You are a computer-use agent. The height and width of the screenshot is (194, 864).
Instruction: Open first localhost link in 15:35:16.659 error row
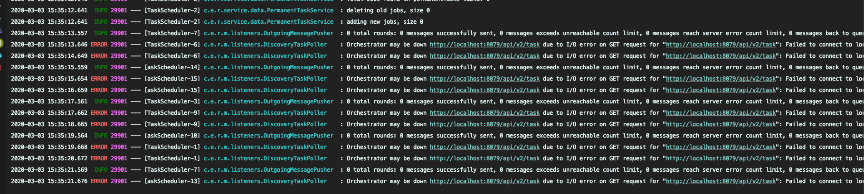pos(484,90)
